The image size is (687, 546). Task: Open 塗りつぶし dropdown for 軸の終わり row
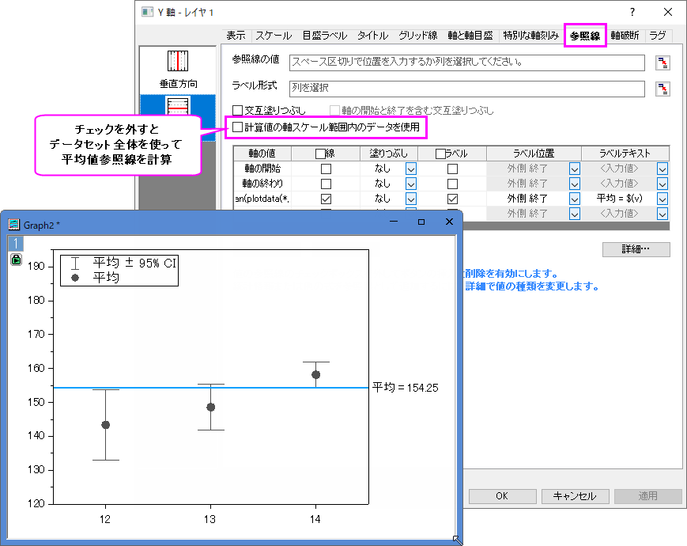coord(410,184)
